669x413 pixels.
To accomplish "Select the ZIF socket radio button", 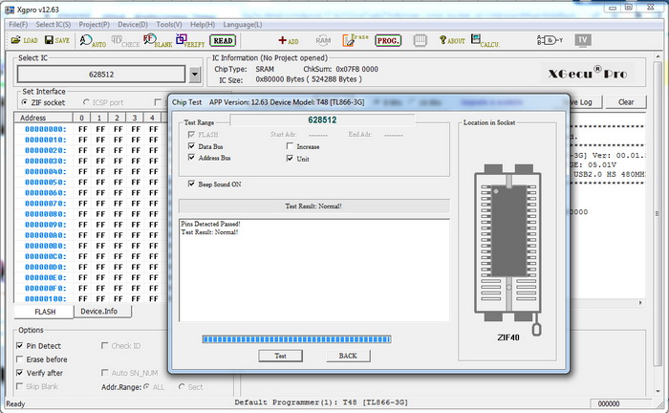I will coord(24,102).
